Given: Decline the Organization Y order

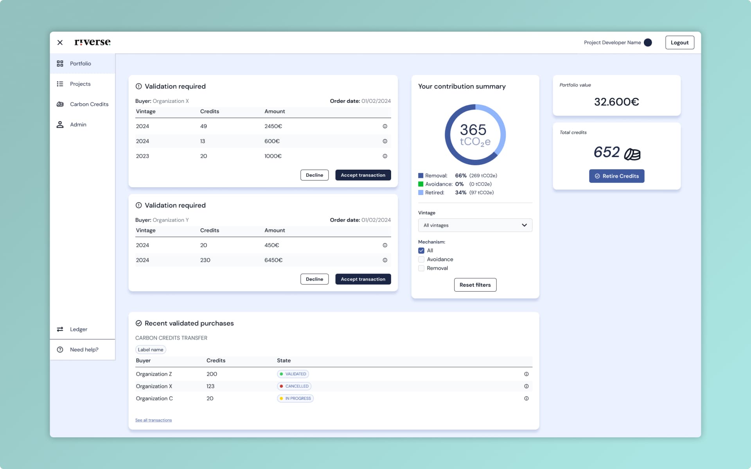Looking at the screenshot, I should 314,279.
